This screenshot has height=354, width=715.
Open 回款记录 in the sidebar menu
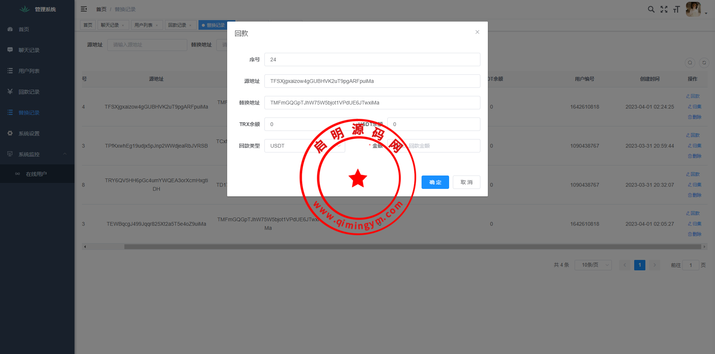pyautogui.click(x=29, y=92)
